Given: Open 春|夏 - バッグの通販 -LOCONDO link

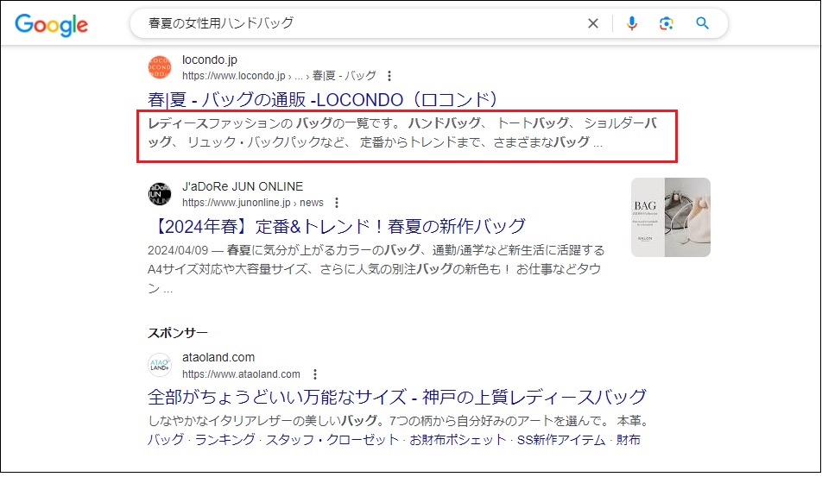Looking at the screenshot, I should coord(322,99).
